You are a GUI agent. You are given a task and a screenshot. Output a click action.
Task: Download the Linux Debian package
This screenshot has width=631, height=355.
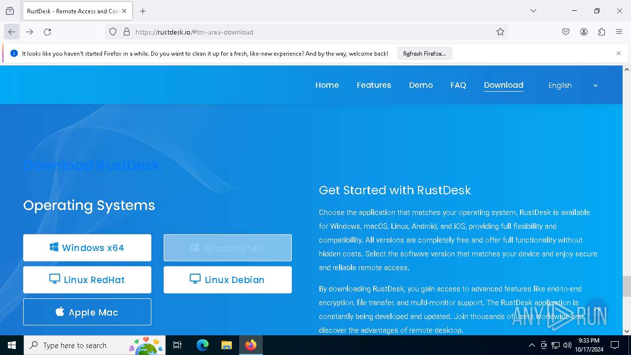(x=228, y=280)
